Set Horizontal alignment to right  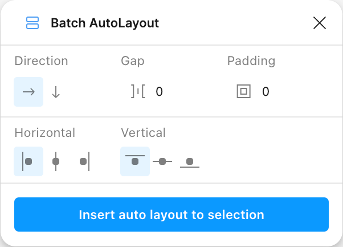point(84,161)
